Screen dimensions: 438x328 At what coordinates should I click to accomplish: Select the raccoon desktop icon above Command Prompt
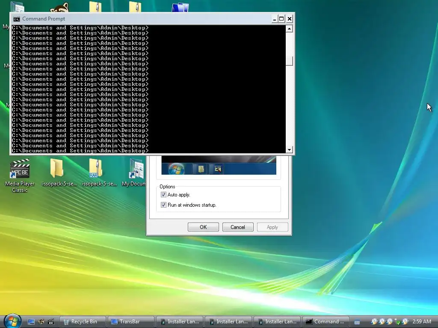(59, 7)
